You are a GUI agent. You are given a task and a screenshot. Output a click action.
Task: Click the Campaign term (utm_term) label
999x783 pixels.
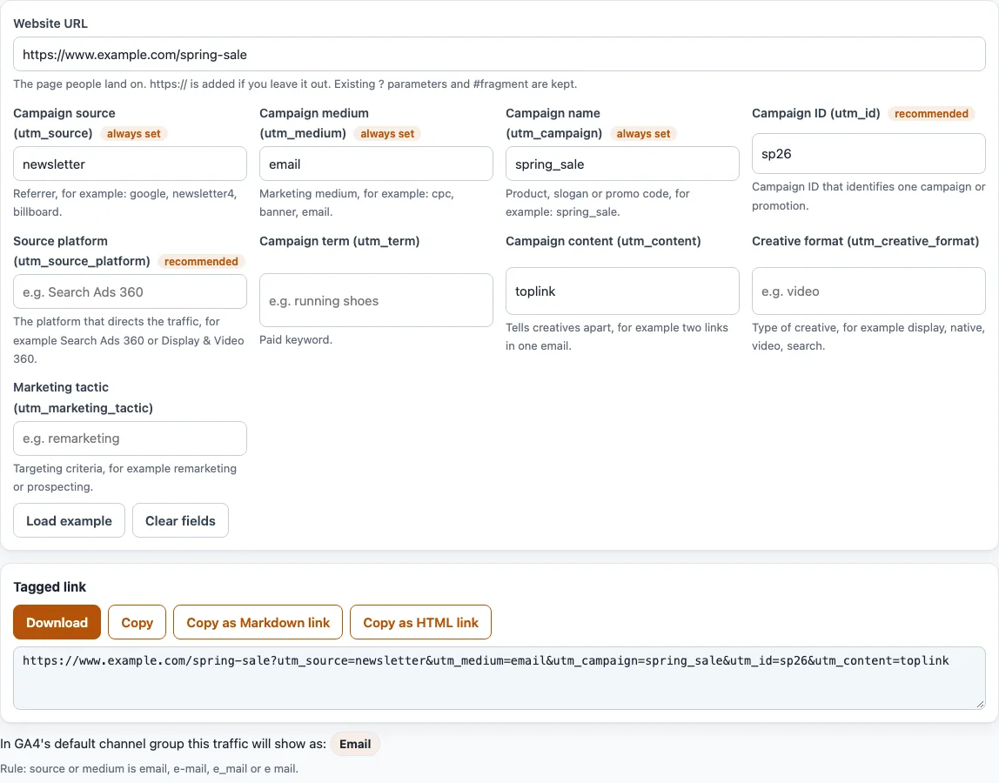click(339, 241)
